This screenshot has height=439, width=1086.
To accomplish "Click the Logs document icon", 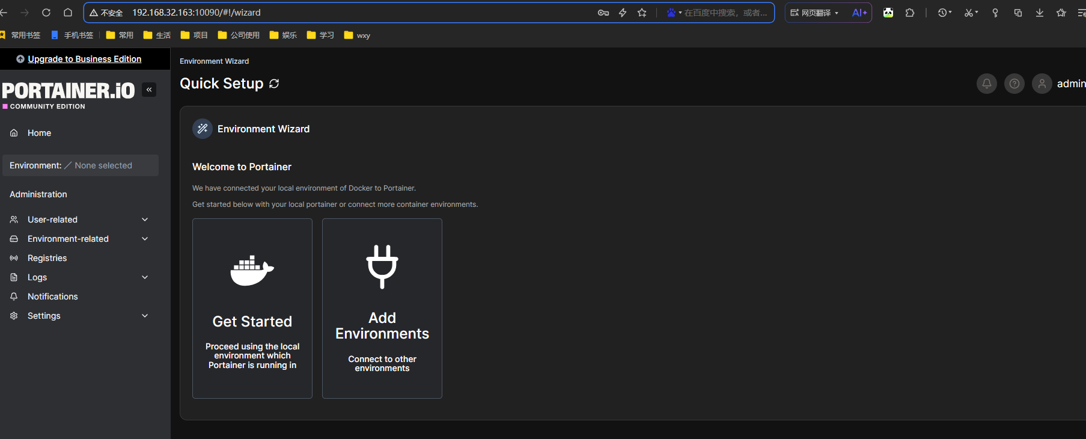I will pyautogui.click(x=14, y=277).
